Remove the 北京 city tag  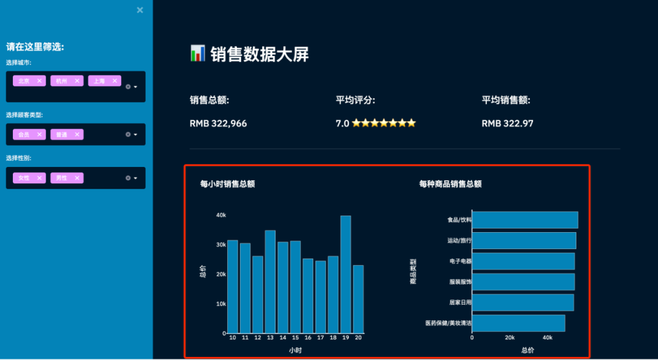(39, 81)
